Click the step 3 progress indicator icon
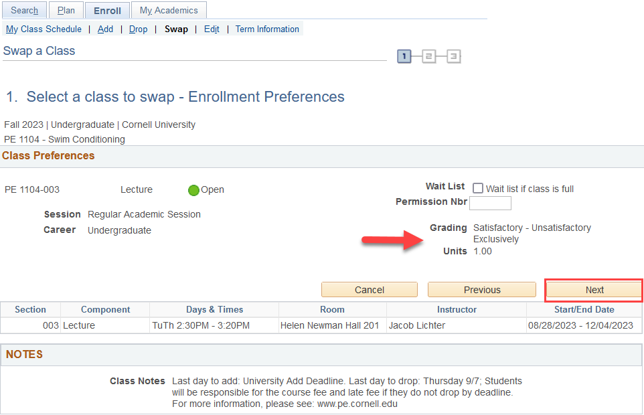 tap(453, 56)
